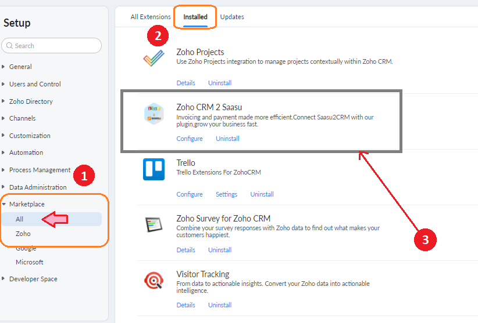Click the Zoho Directory label
Image resolution: width=478 pixels, height=323 pixels.
point(31,101)
